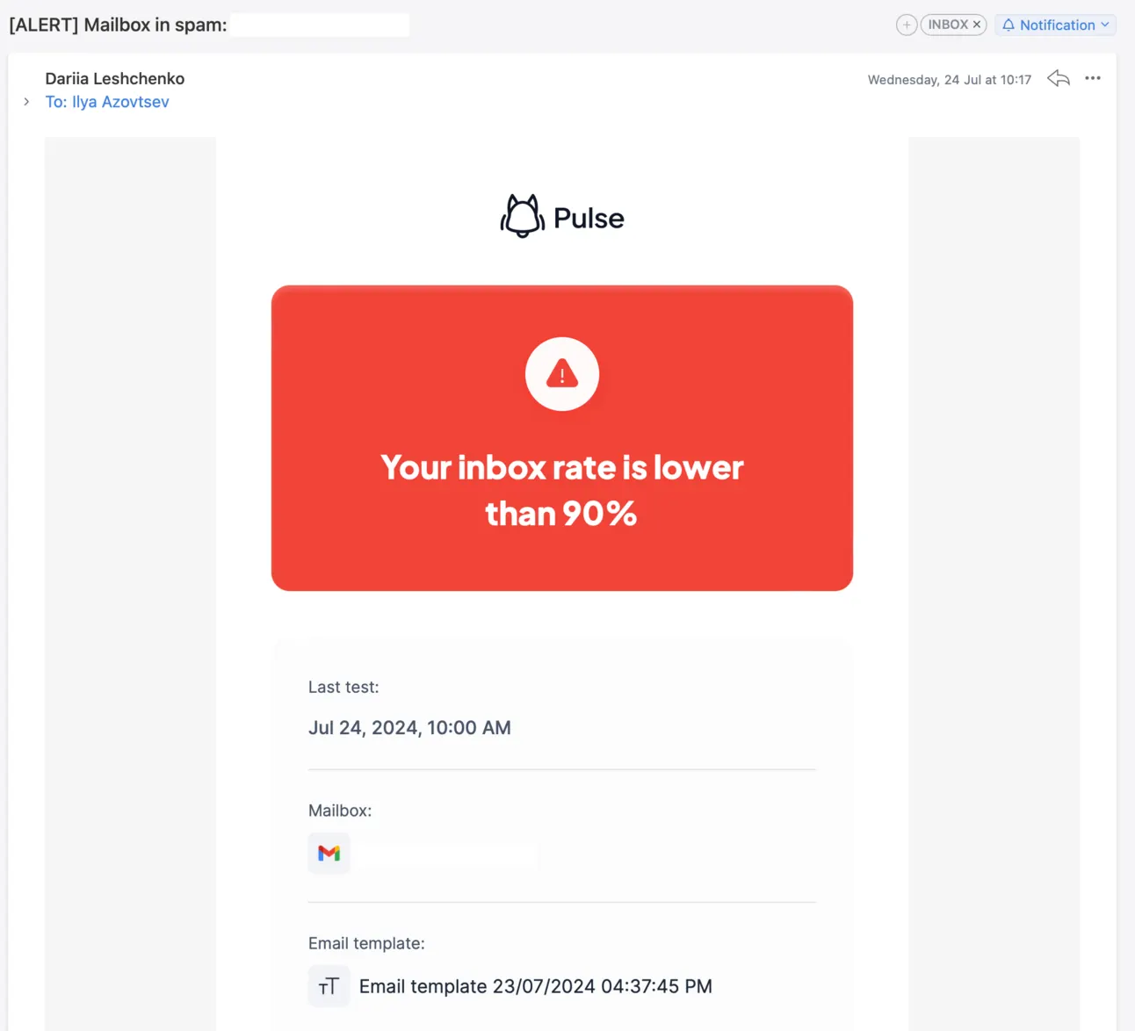This screenshot has width=1135, height=1031.
Task: Remove the INBOX label with its X
Action: (x=977, y=25)
